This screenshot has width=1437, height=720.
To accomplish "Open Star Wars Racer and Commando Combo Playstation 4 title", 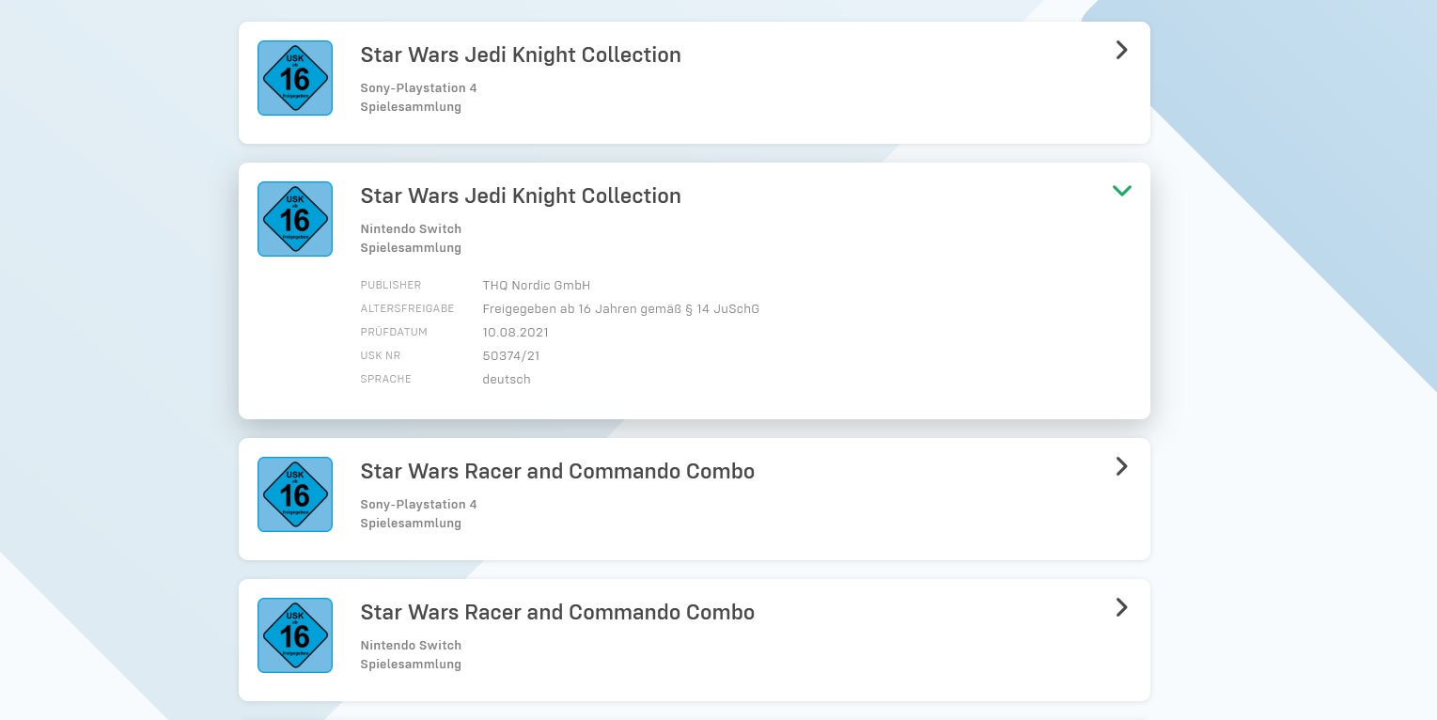I will 557,471.
